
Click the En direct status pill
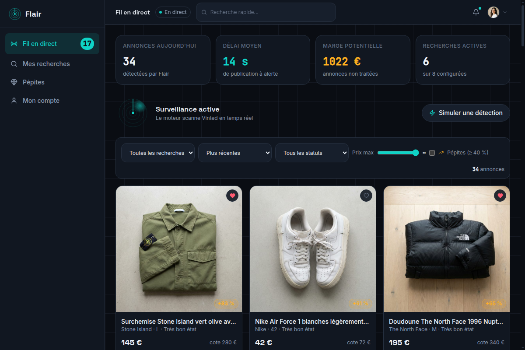click(173, 12)
